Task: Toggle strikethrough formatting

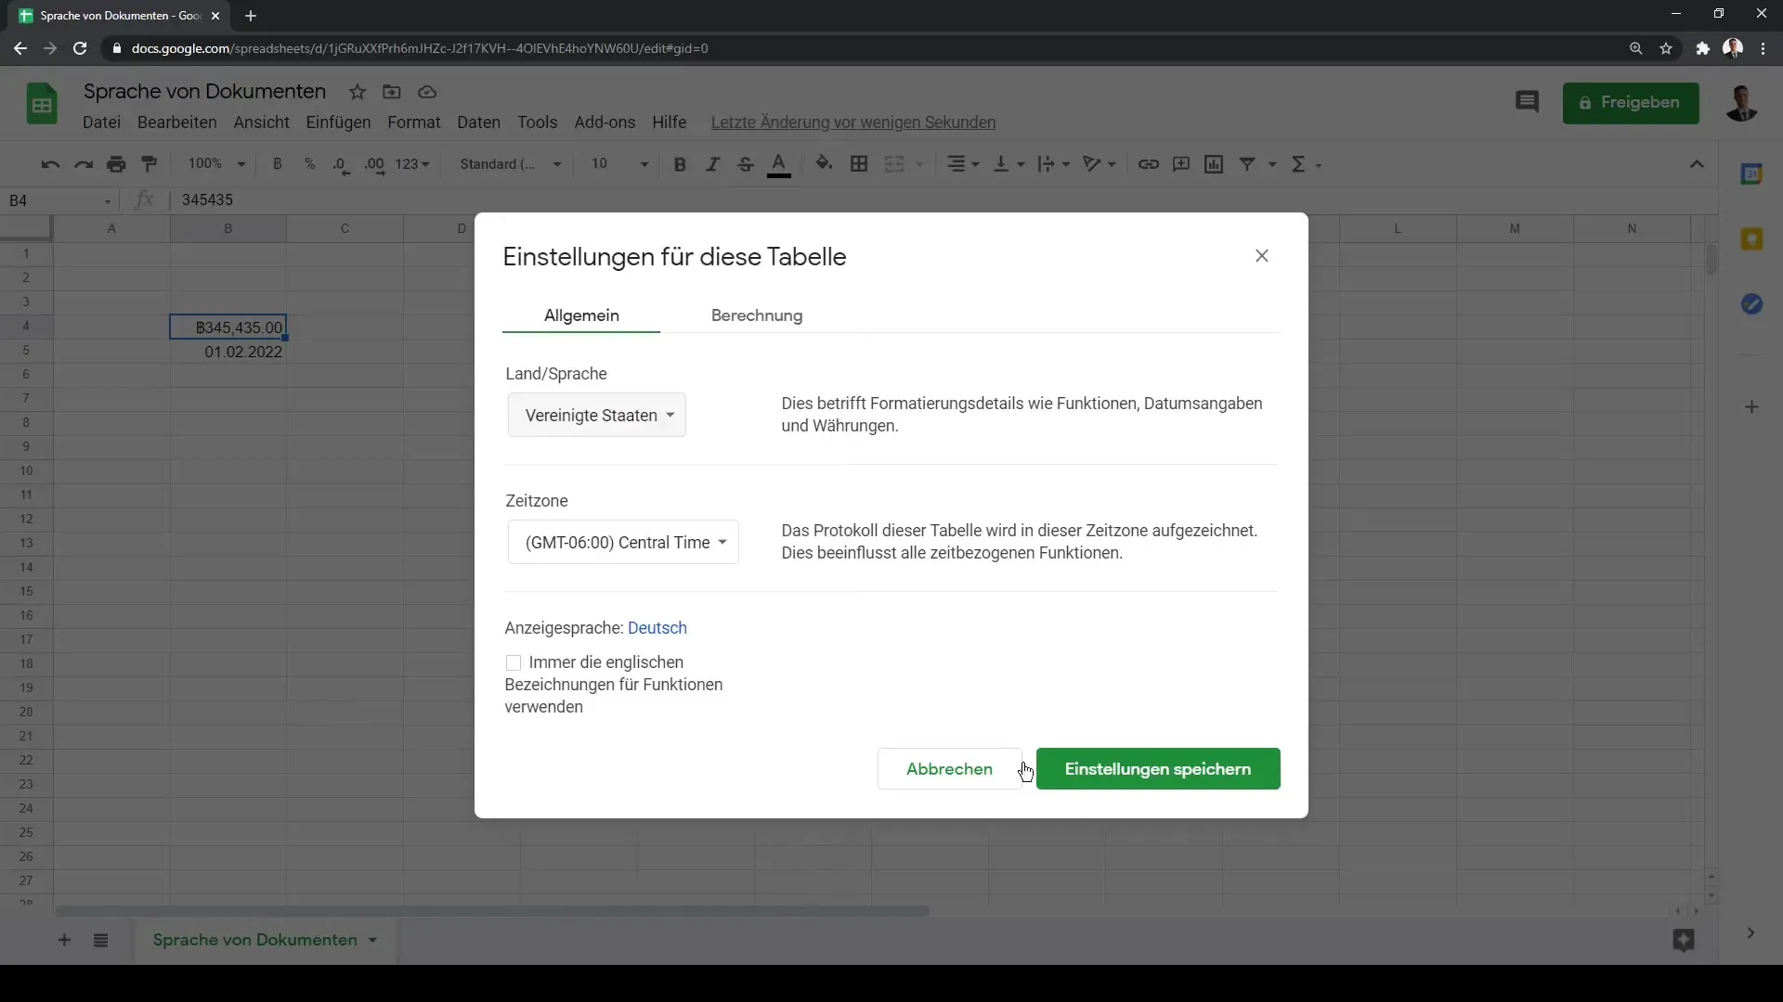Action: point(745,164)
